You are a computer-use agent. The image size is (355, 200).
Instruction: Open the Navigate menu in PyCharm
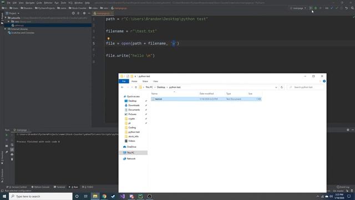pyautogui.click(x=30, y=3)
